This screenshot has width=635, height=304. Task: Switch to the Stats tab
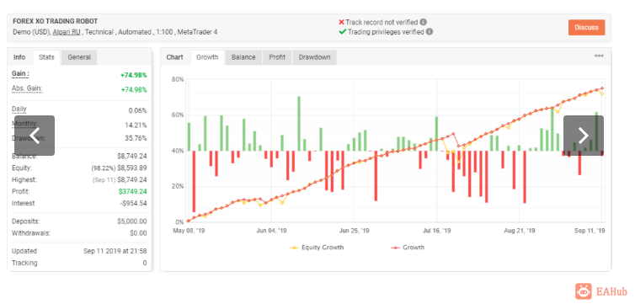[x=46, y=57]
